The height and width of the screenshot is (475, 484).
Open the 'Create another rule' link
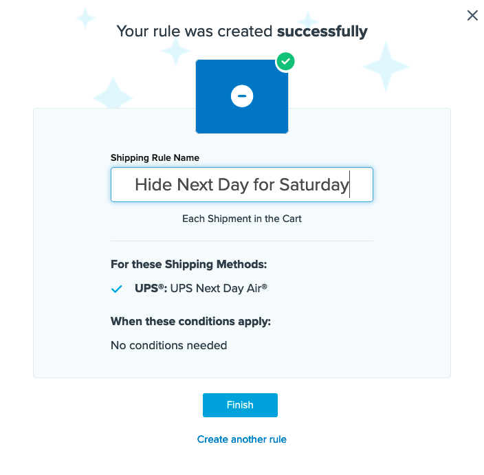(x=242, y=439)
